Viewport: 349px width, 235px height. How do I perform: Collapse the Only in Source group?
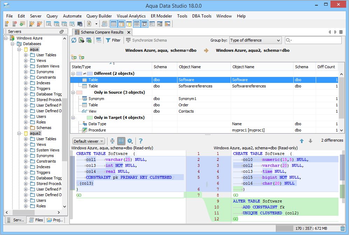tap(73, 92)
